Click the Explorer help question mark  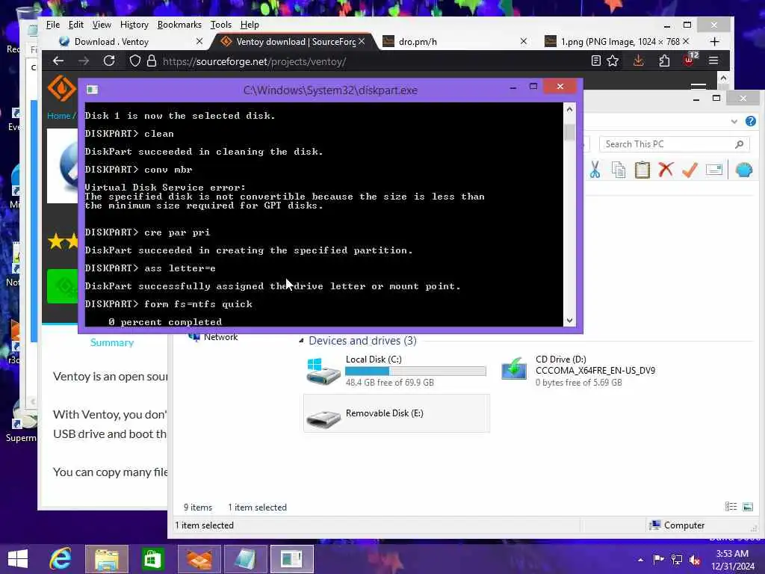(x=750, y=121)
